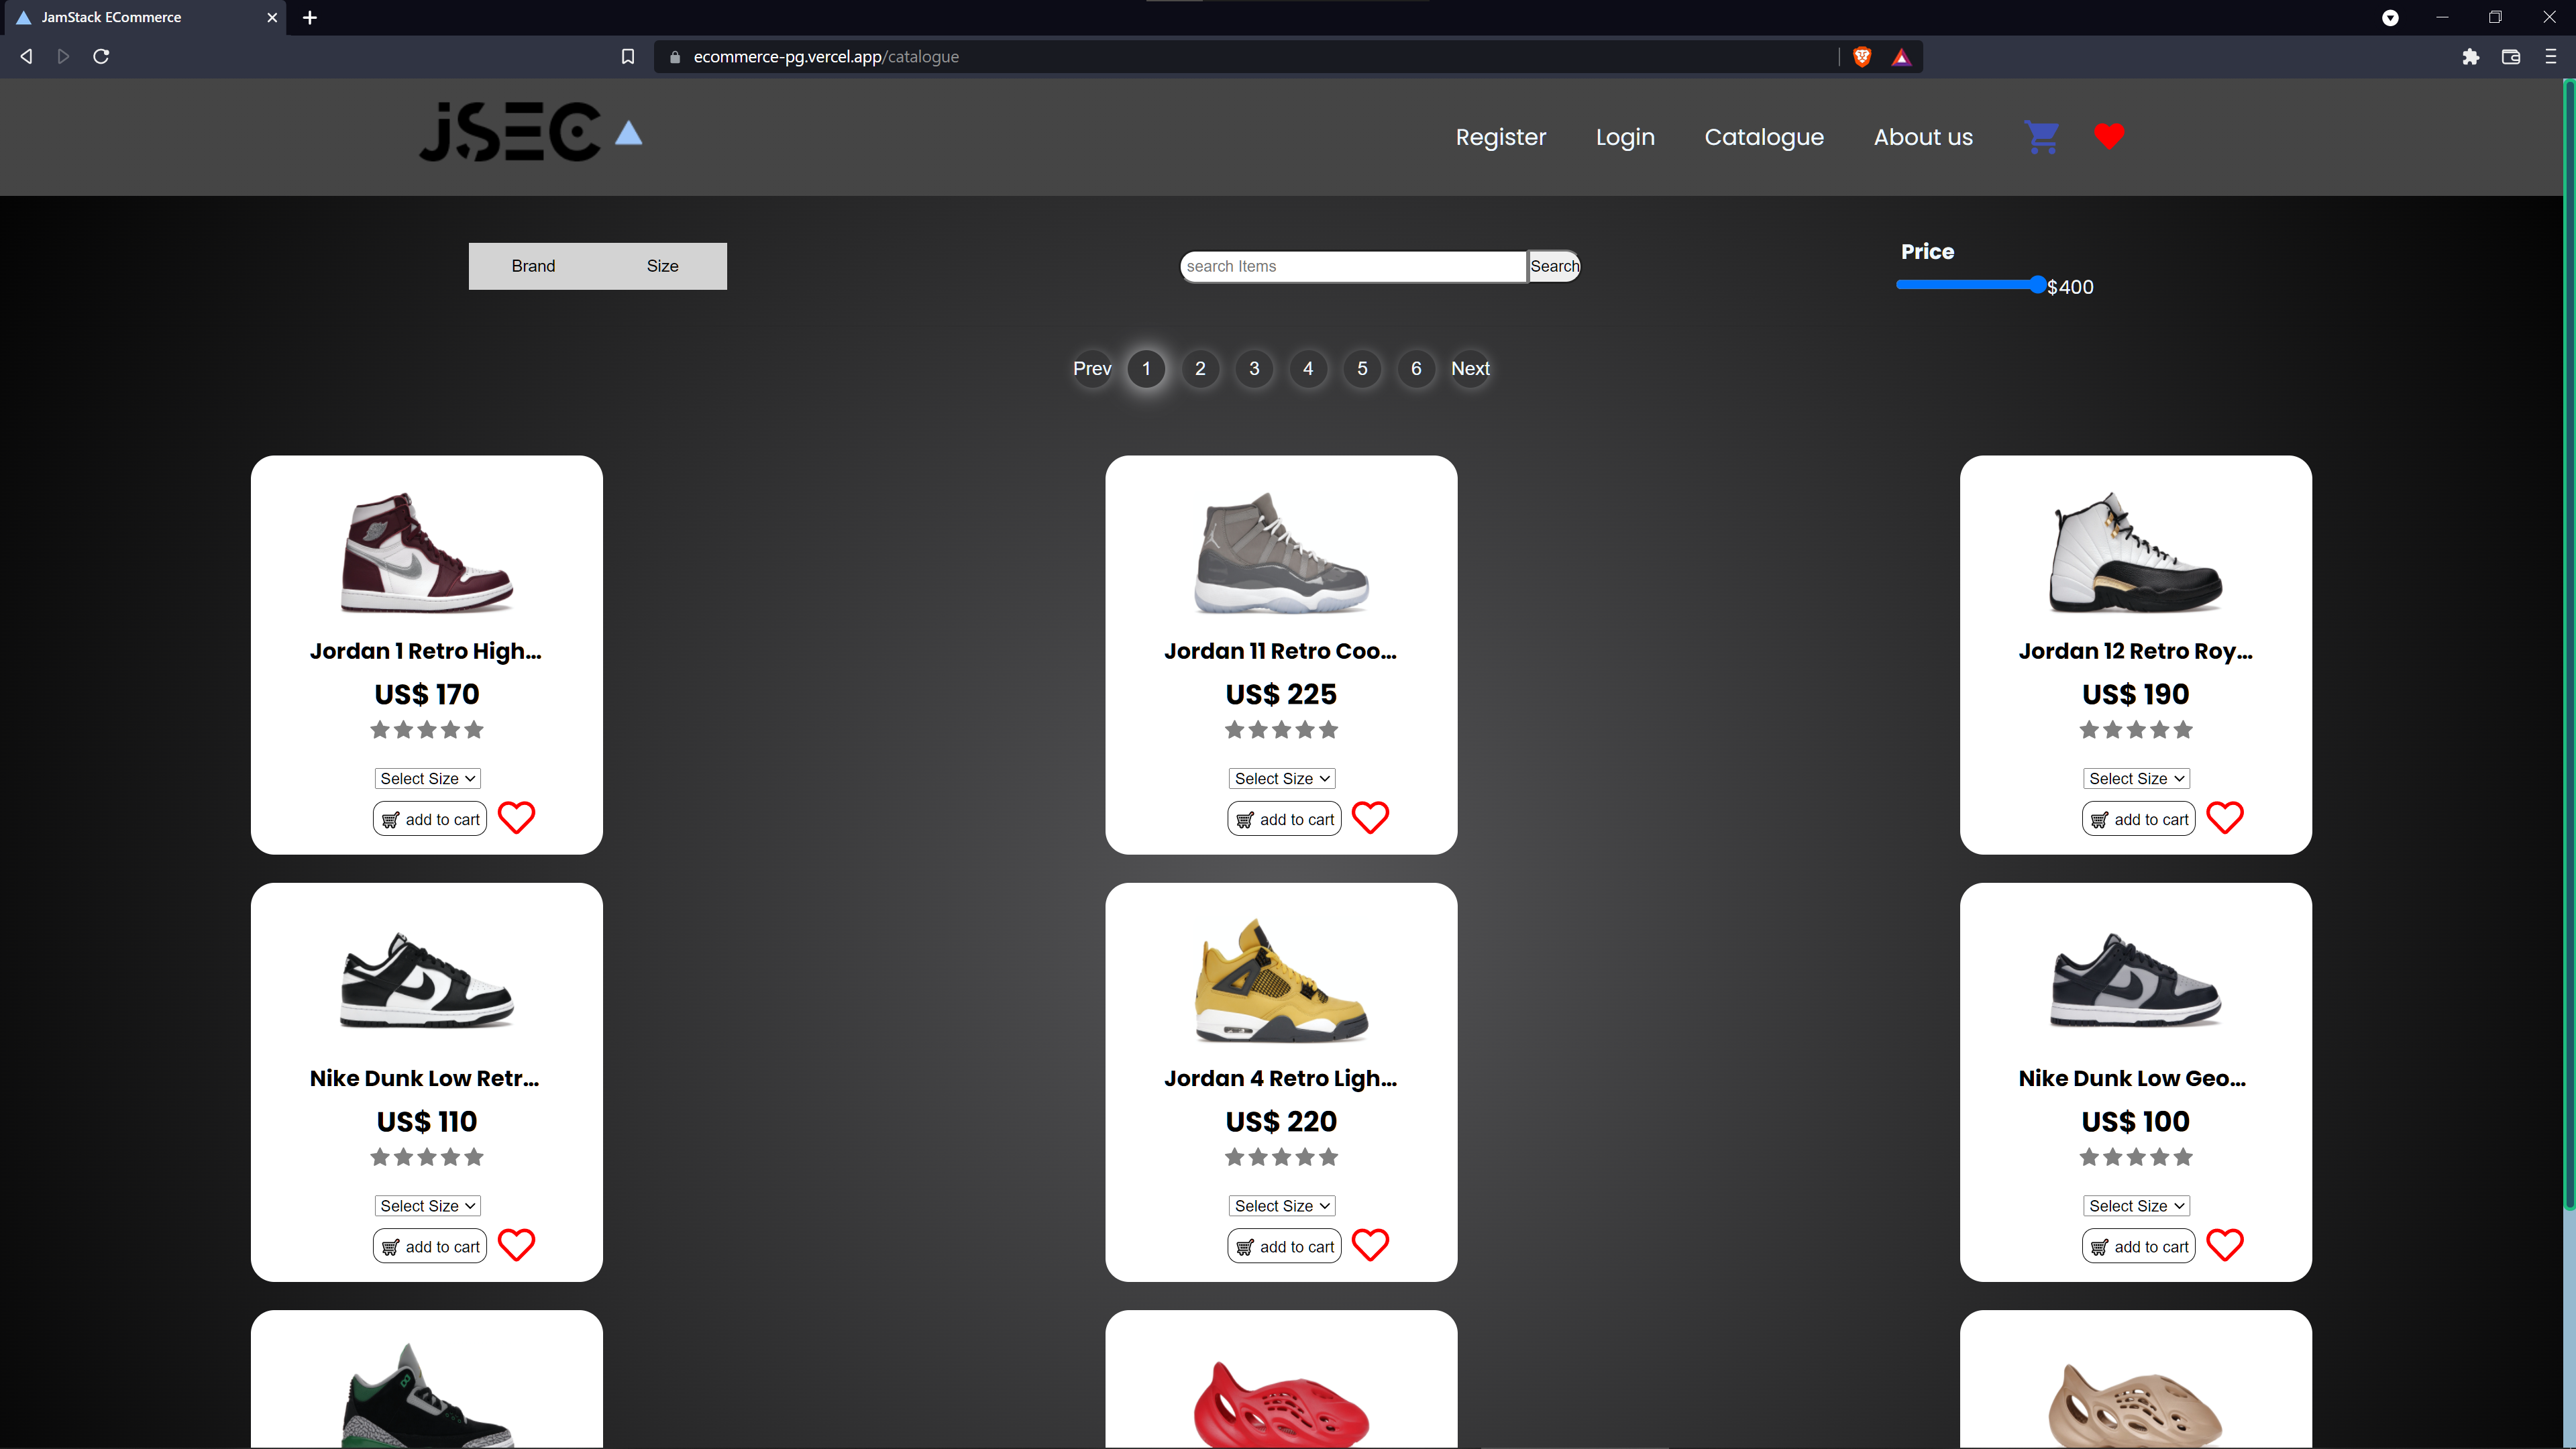This screenshot has height=1449, width=2576.
Task: Click the Jordan 4 Retro Ligh... title
Action: (1281, 1078)
